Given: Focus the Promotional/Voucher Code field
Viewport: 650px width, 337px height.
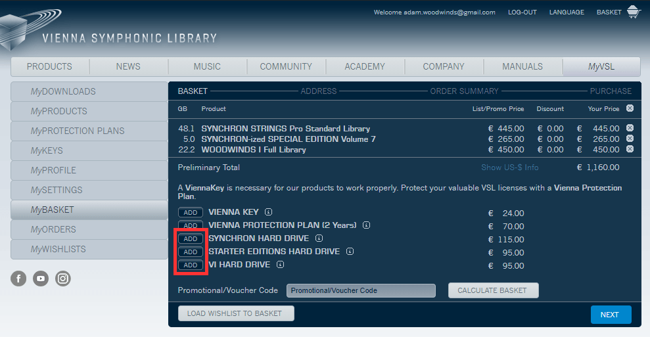Looking at the screenshot, I should tap(361, 290).
